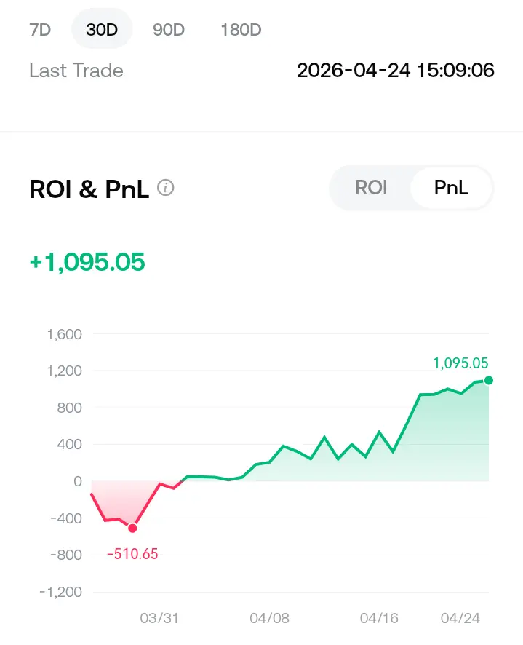Click the 04/08 date axis label

coord(269,618)
